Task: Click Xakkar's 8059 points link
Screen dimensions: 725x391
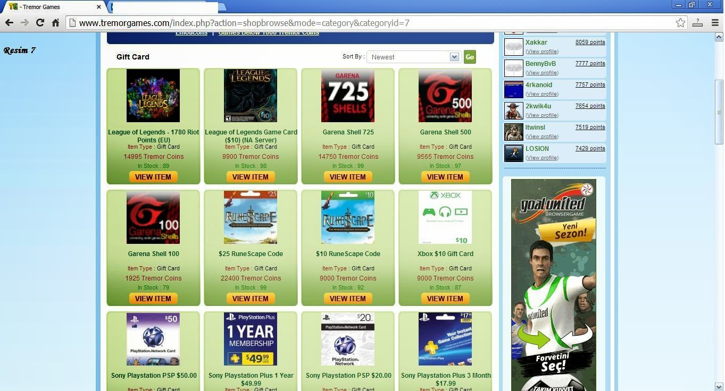Action: [x=590, y=42]
